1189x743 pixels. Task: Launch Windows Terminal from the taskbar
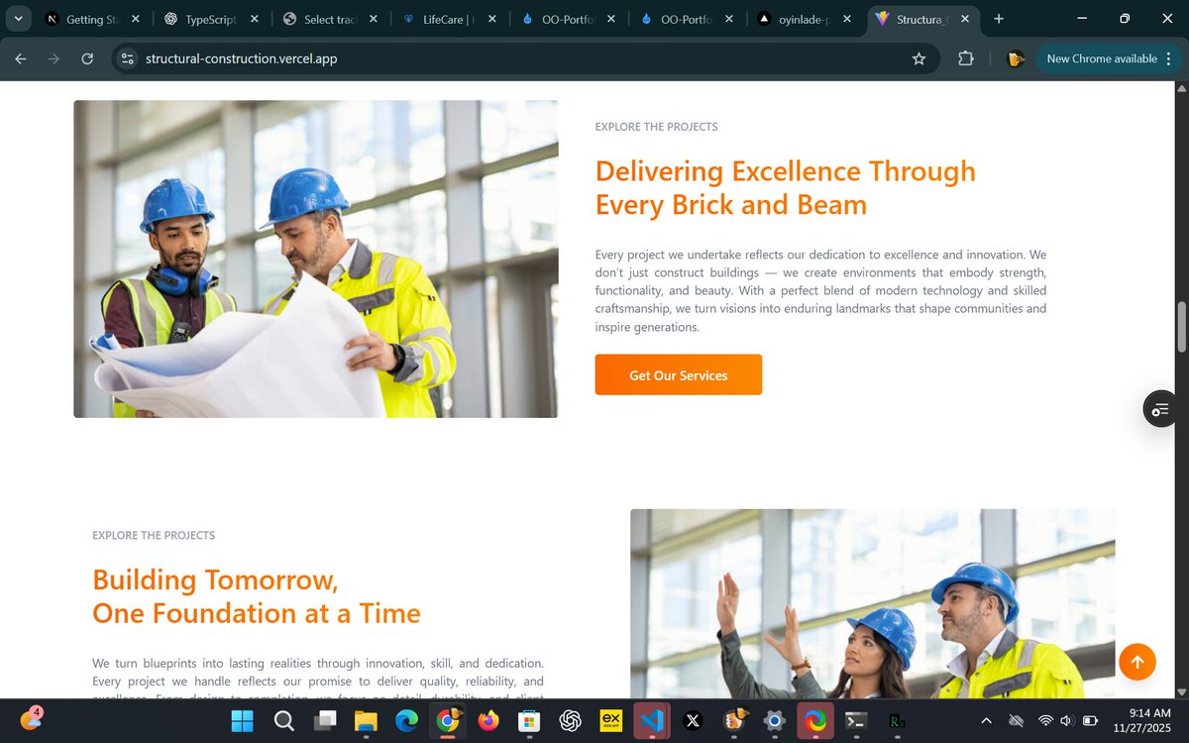854,721
